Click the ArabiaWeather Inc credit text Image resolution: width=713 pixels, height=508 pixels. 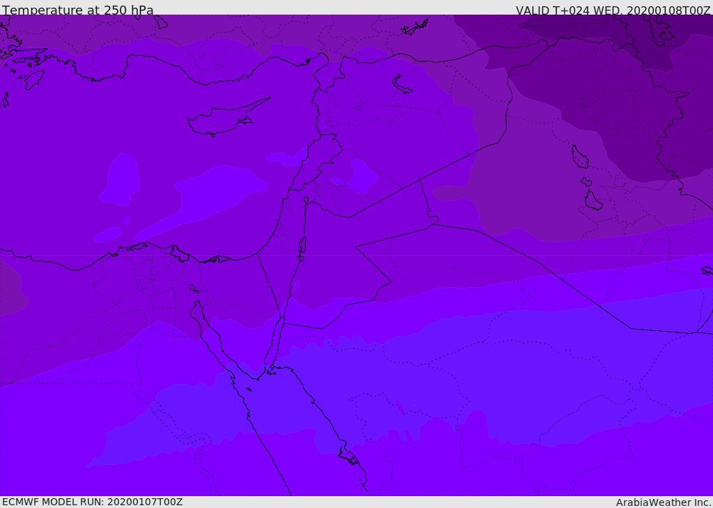click(663, 502)
